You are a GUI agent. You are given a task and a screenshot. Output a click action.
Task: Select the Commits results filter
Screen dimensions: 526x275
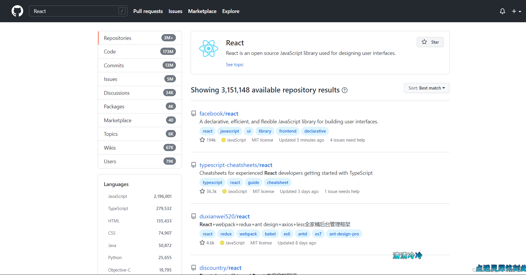point(140,65)
